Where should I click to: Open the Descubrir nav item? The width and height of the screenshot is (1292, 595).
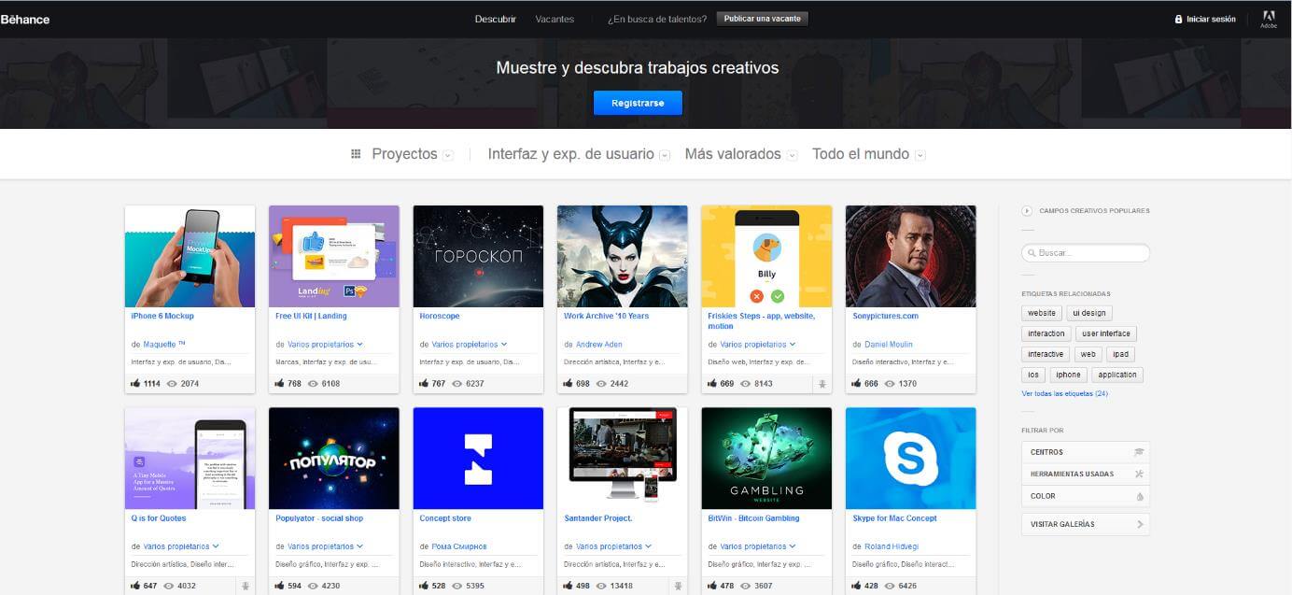[x=495, y=19]
